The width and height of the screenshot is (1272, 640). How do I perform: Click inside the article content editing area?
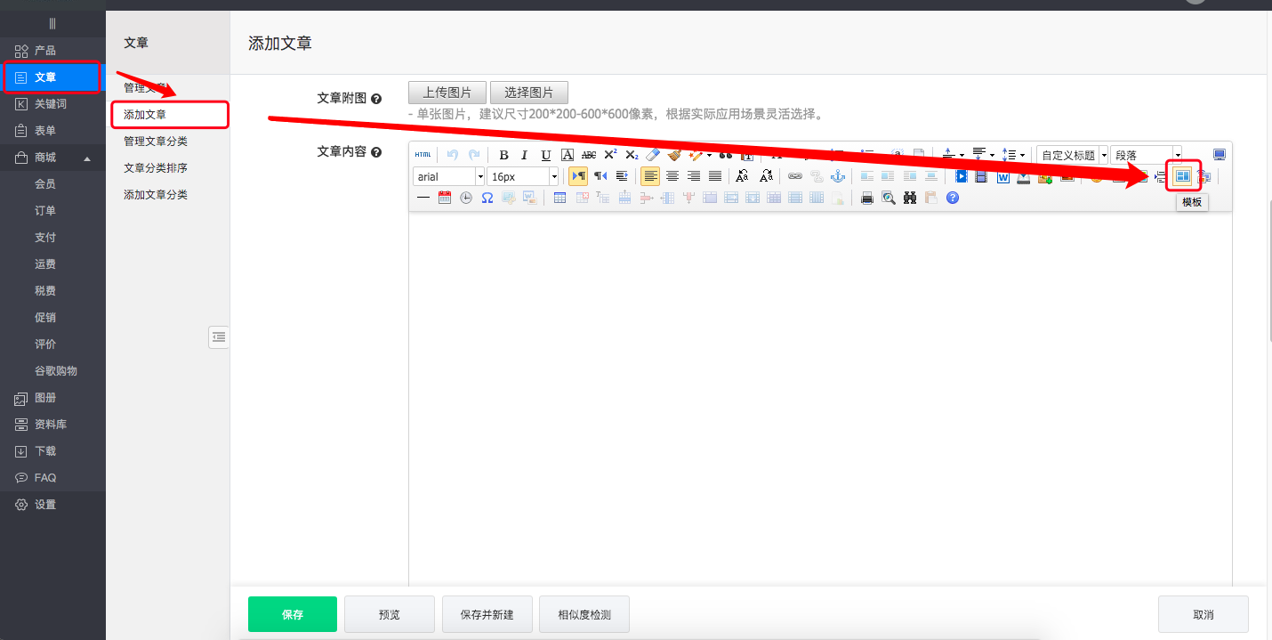pos(818,392)
